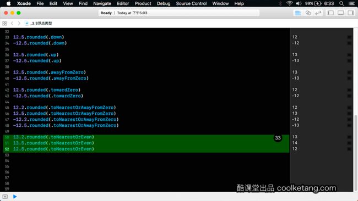This screenshot has height=201, width=358.
Task: Toggle the Navigator panel
Action: 330,13
